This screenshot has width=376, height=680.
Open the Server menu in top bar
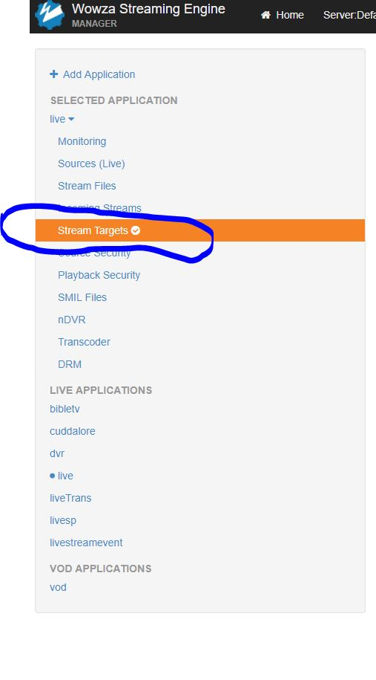click(349, 15)
